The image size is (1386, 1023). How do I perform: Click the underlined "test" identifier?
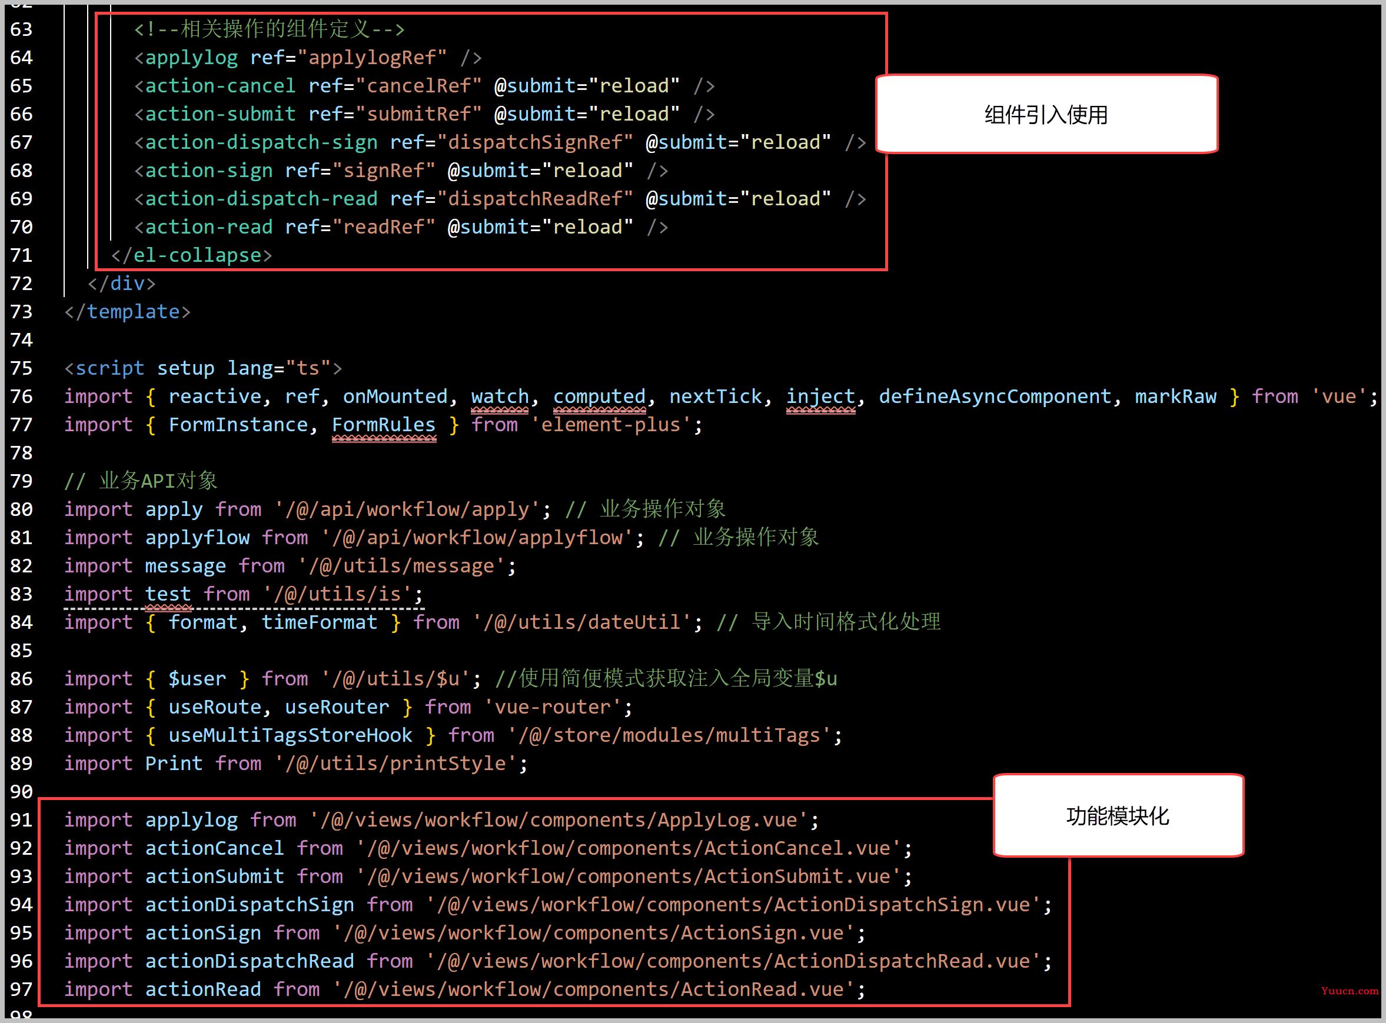click(x=168, y=595)
